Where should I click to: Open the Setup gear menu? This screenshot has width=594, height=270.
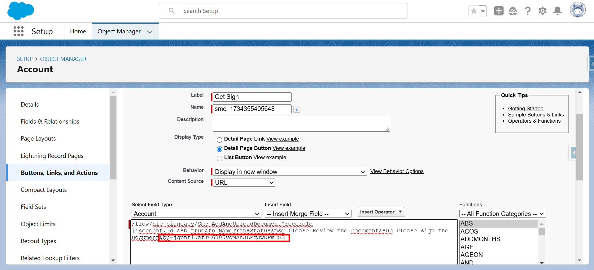click(542, 11)
